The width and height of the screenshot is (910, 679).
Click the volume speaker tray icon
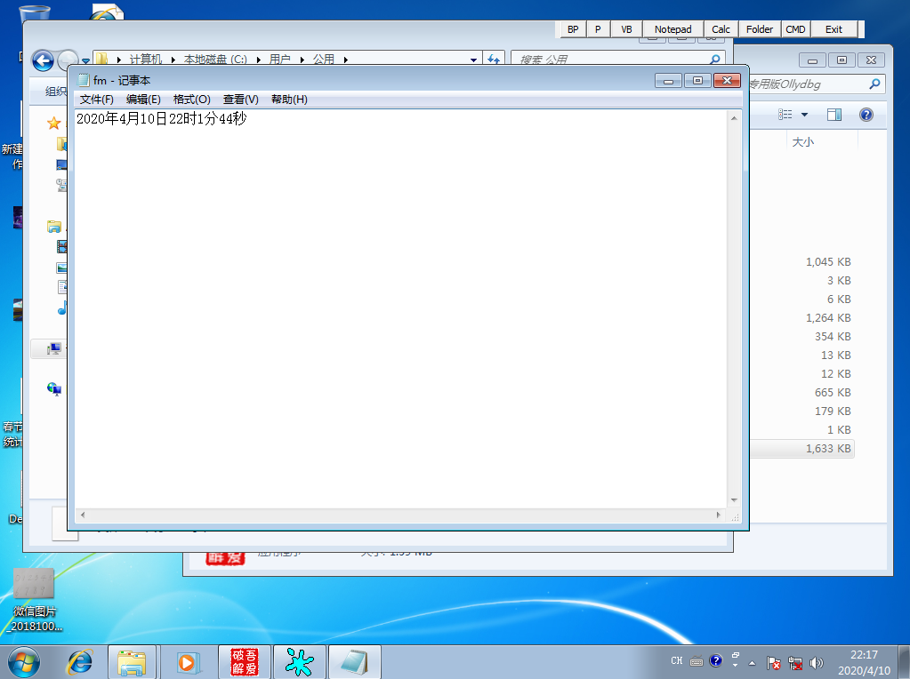click(816, 662)
